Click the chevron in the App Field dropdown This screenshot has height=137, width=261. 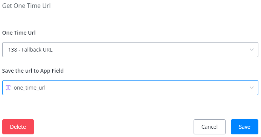pyautogui.click(x=252, y=88)
